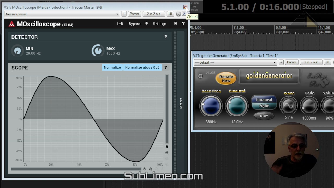This screenshot has height=188, width=334.
Task: Toggle Normalize above 0dB
Action: pyautogui.click(x=142, y=67)
